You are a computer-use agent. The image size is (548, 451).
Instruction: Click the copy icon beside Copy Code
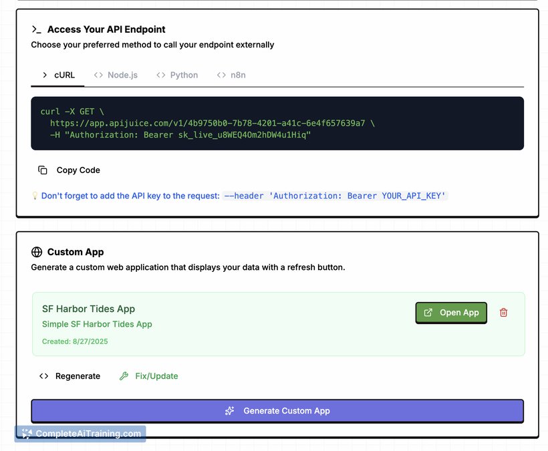(43, 170)
